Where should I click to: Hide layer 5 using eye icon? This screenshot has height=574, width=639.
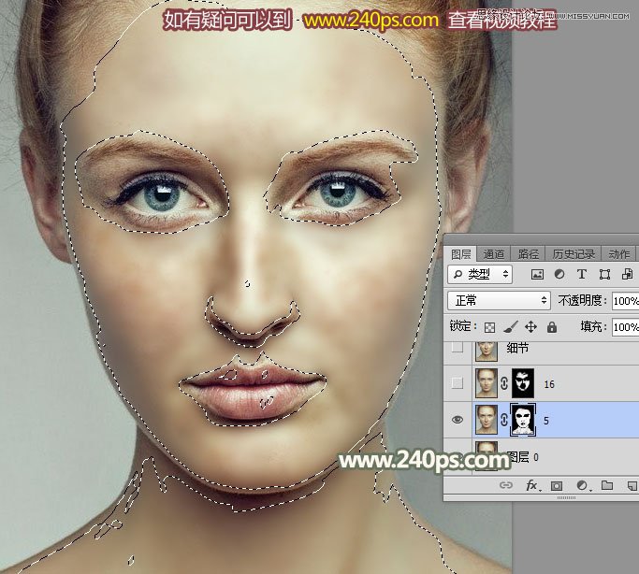(x=457, y=421)
